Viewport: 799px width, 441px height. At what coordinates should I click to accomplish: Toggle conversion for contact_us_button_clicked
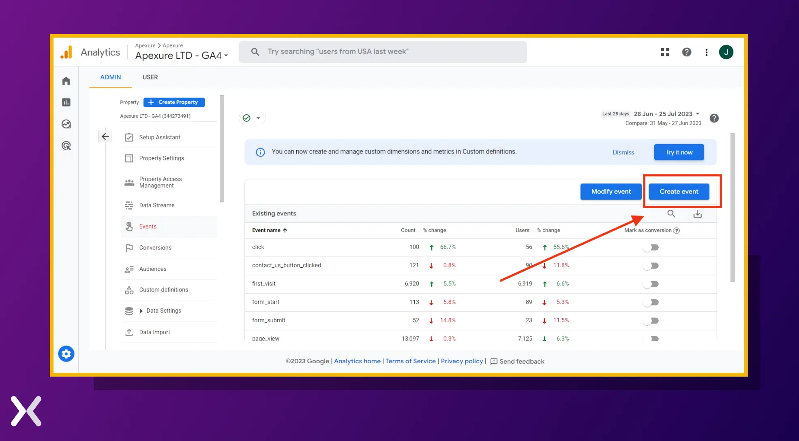click(x=651, y=266)
